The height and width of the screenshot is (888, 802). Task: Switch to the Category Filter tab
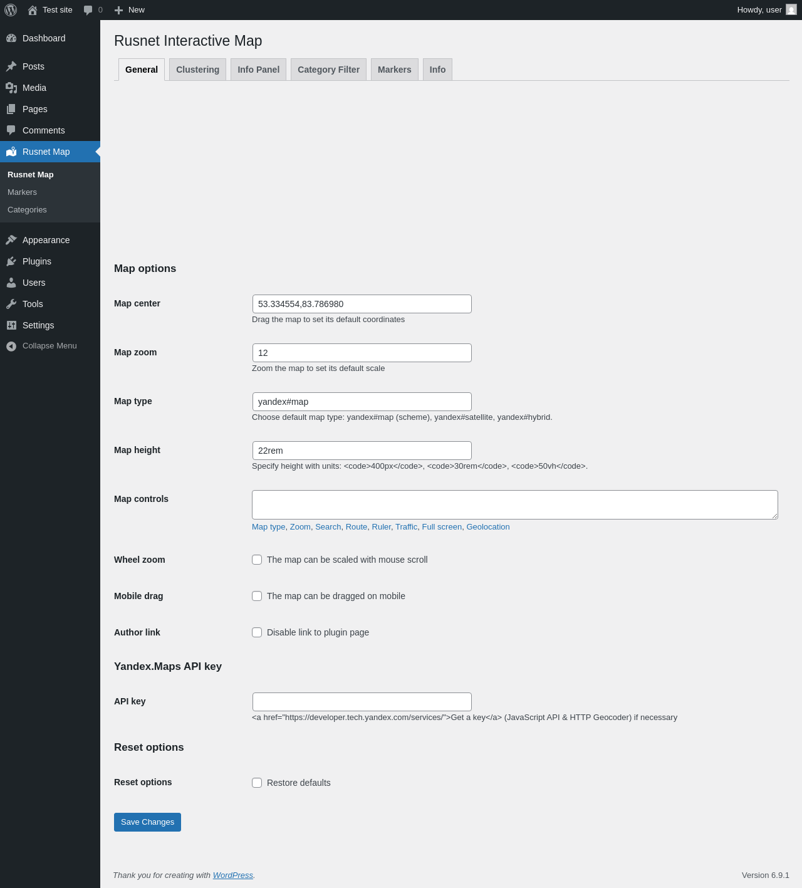point(328,70)
